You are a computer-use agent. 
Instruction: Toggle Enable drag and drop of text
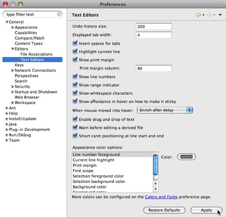[x=75, y=119]
